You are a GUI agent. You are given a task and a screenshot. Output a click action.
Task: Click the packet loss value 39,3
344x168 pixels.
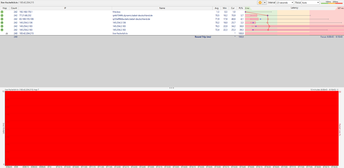[241, 30]
